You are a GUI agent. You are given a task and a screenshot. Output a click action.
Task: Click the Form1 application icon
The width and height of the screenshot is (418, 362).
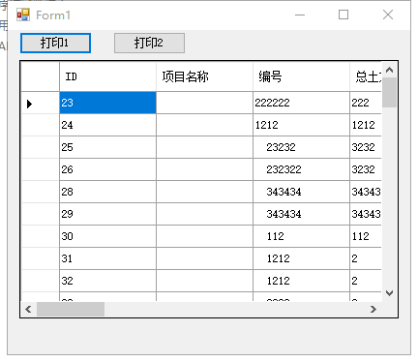tap(23, 15)
